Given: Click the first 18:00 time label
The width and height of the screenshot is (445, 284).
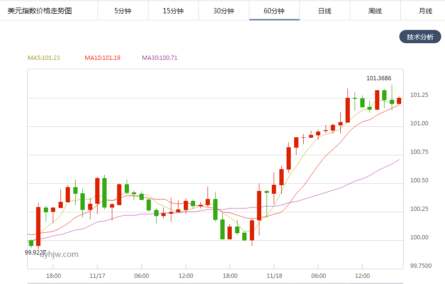Looking at the screenshot, I should [53, 276].
